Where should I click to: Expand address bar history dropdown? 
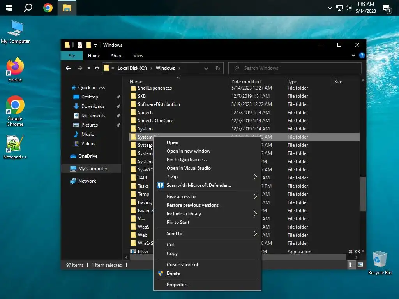(x=206, y=69)
